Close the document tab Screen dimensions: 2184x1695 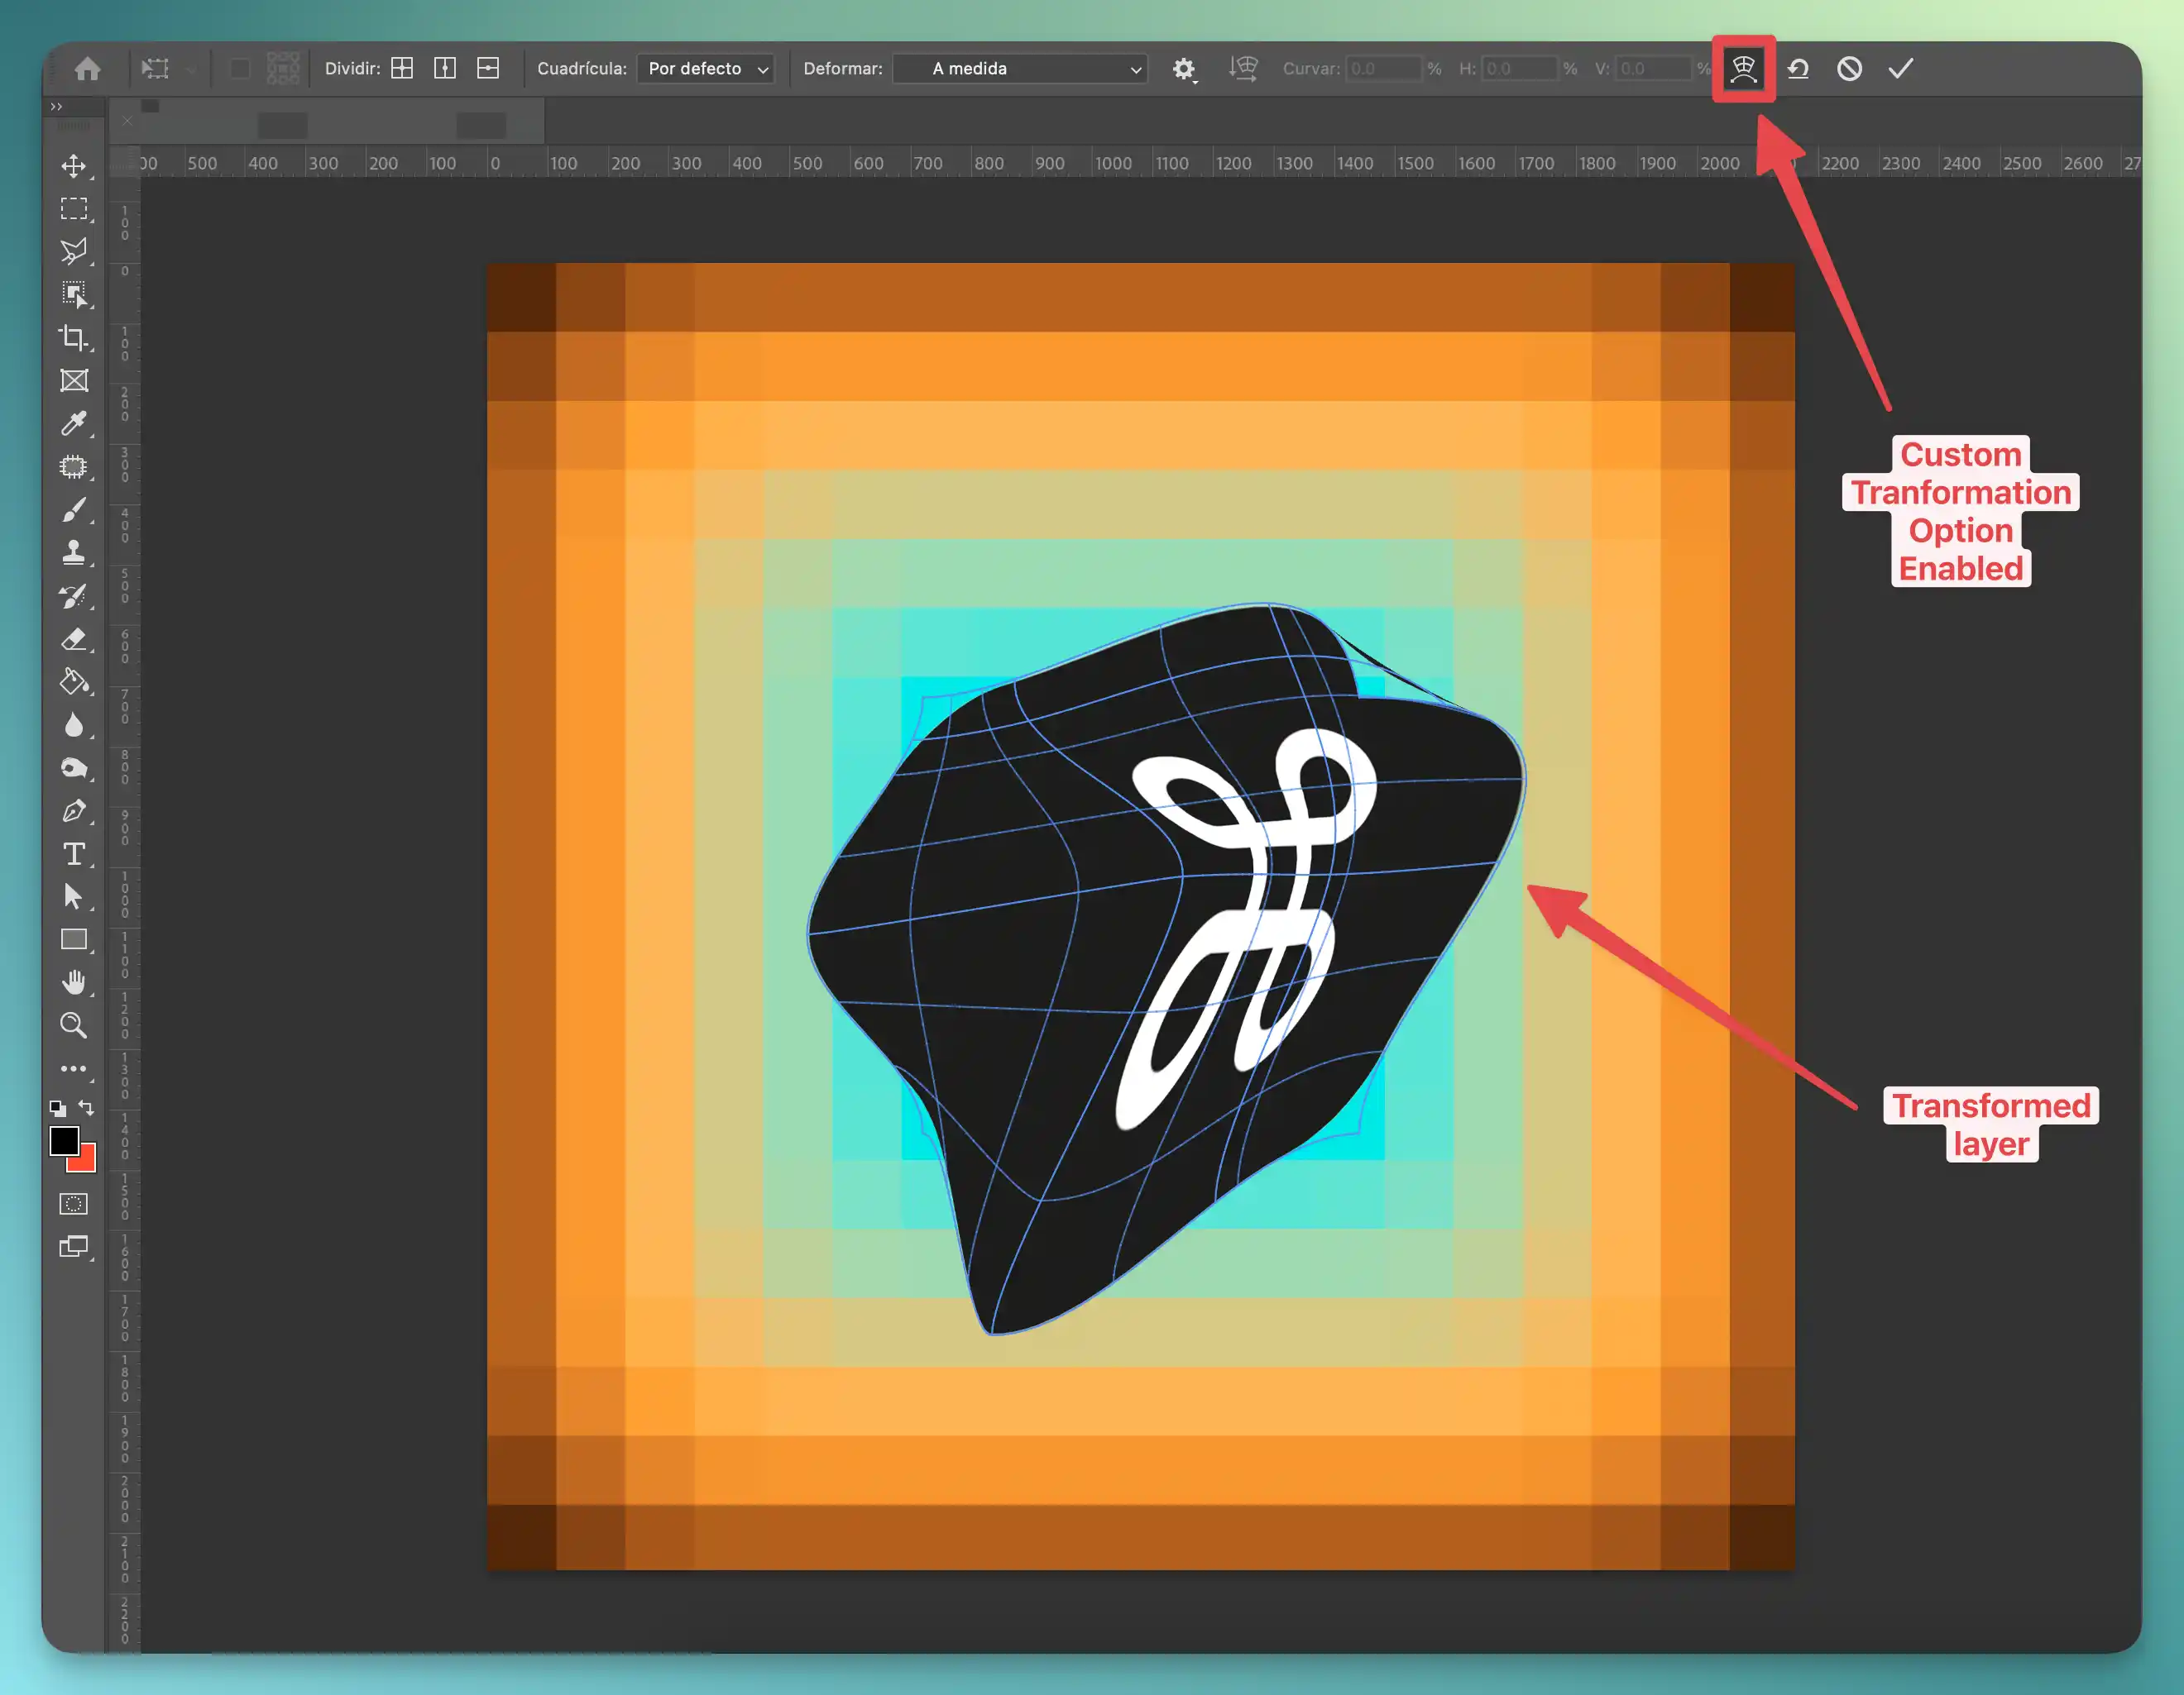[127, 121]
